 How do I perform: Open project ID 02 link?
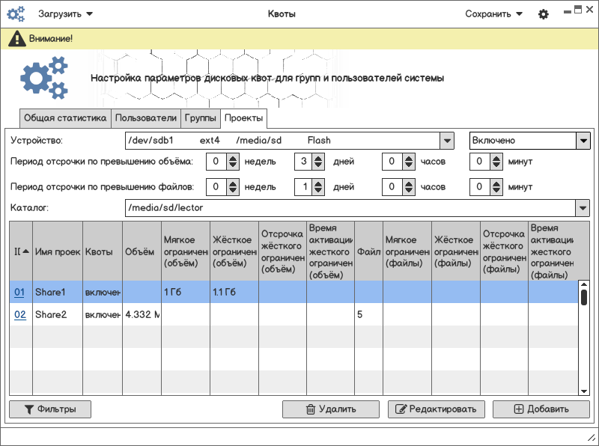point(20,314)
